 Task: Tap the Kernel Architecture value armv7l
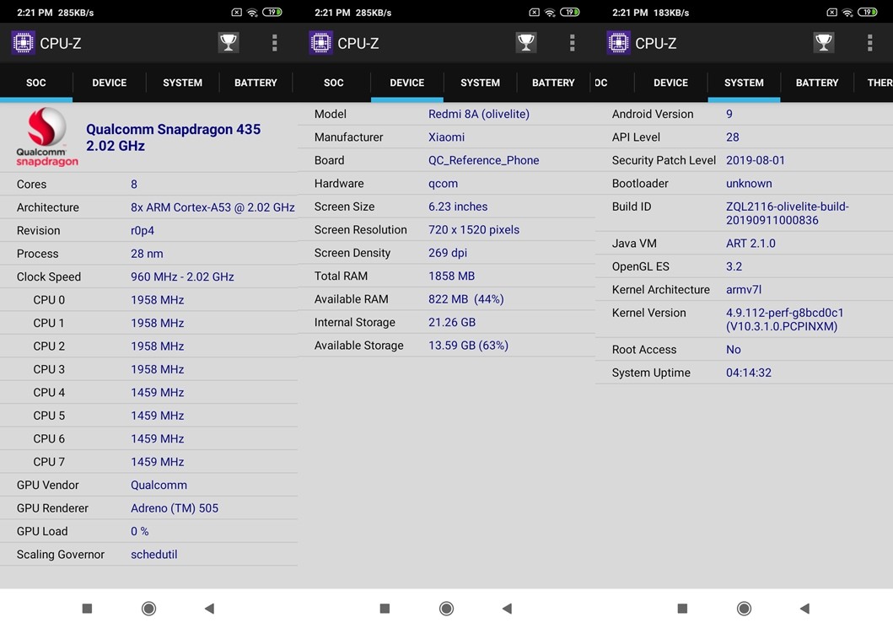point(743,290)
